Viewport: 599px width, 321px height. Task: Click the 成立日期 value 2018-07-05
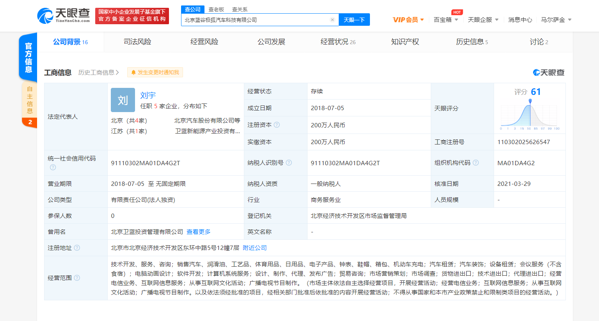coord(327,108)
